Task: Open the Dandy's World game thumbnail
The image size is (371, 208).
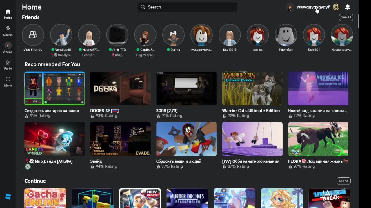Action: click(x=54, y=139)
